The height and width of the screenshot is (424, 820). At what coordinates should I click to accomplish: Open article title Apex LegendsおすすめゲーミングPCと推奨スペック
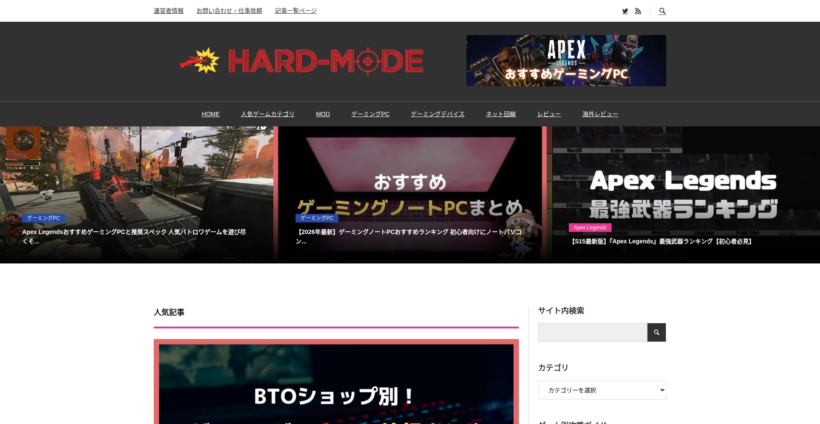[134, 237]
